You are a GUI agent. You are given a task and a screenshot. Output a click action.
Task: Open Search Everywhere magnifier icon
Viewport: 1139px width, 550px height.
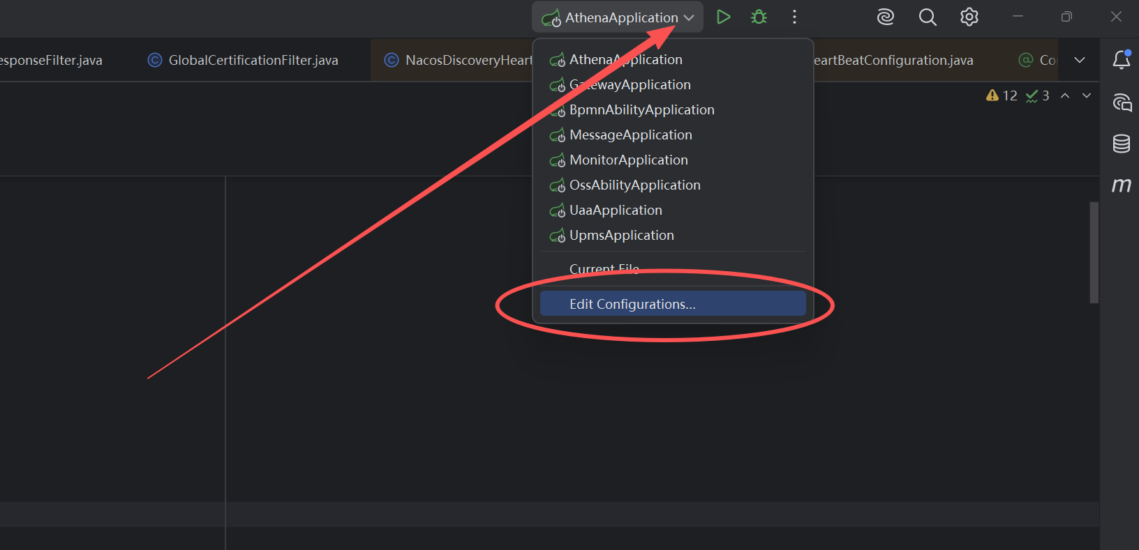point(927,17)
